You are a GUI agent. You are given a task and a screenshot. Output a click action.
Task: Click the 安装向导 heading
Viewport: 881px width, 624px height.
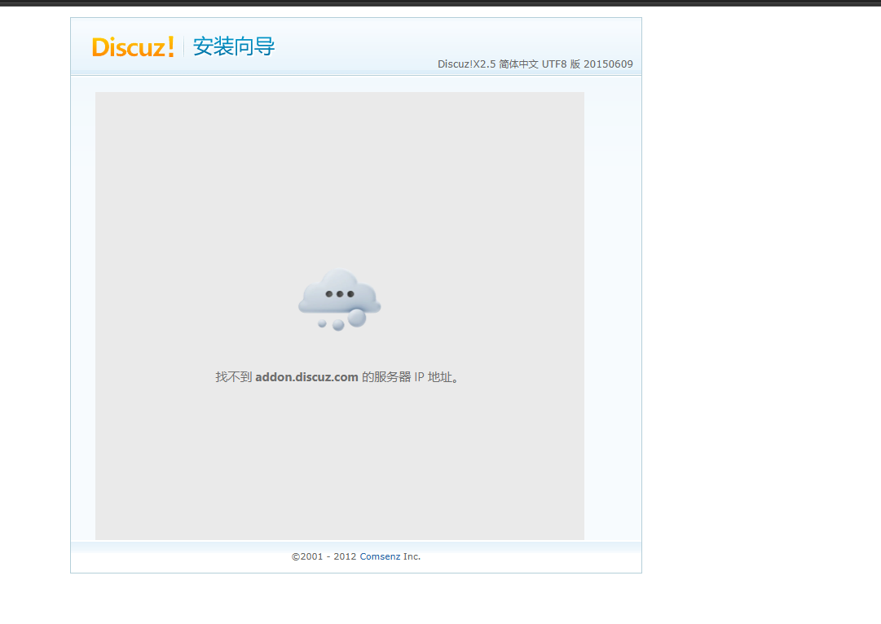(234, 46)
